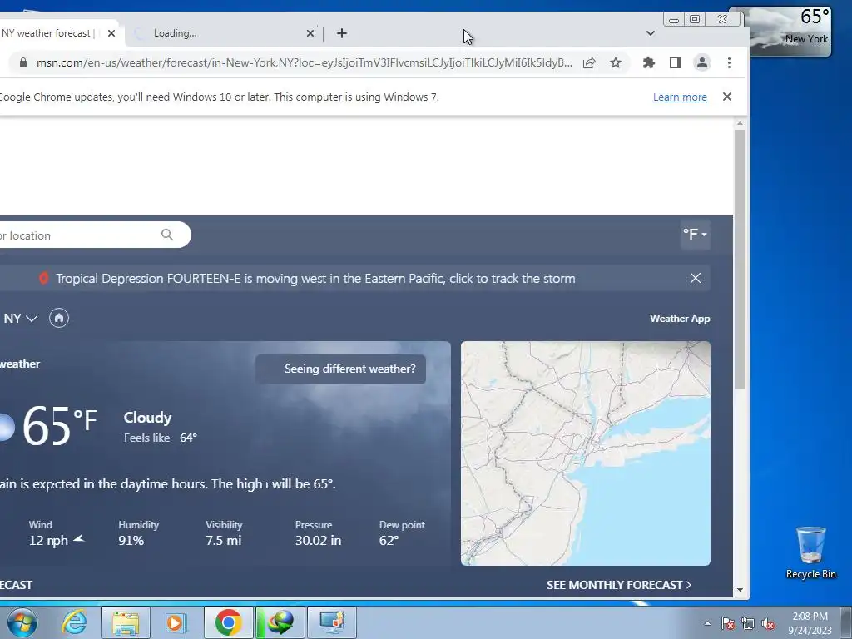The width and height of the screenshot is (852, 639).
Task: Click the Humidity 91% value
Action: pos(131,541)
